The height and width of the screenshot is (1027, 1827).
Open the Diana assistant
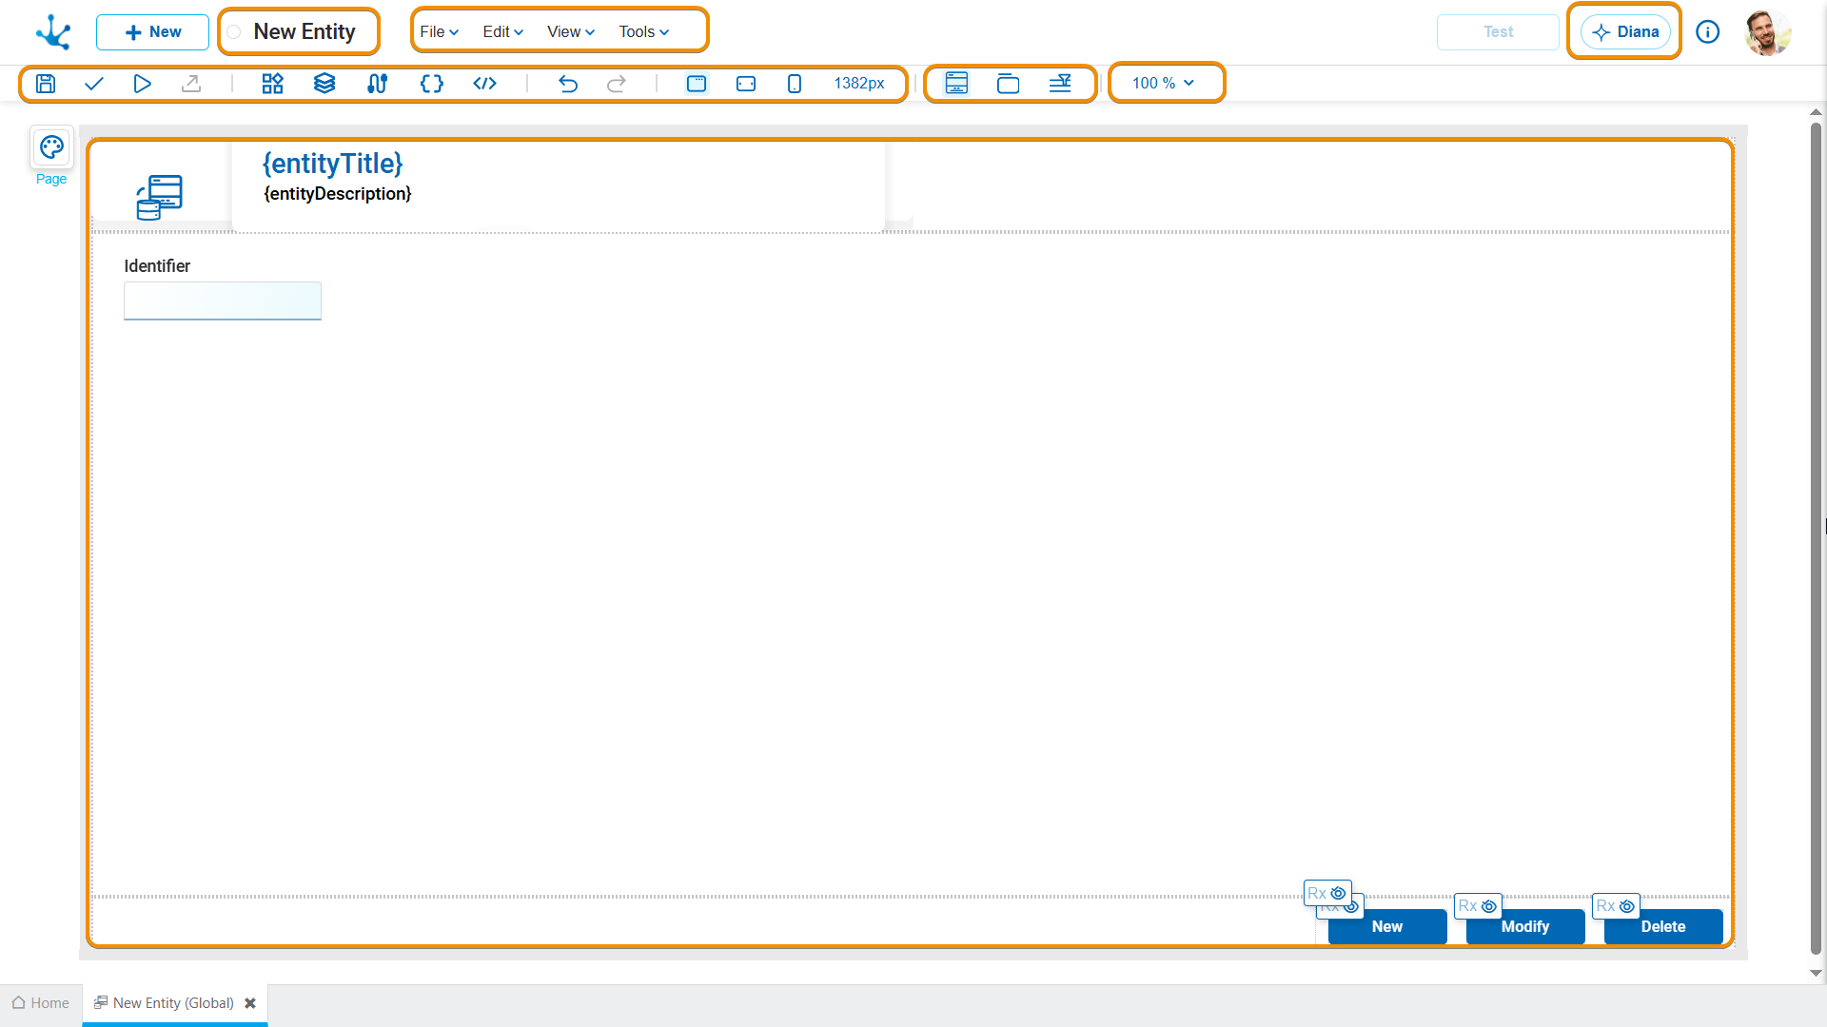(1625, 32)
